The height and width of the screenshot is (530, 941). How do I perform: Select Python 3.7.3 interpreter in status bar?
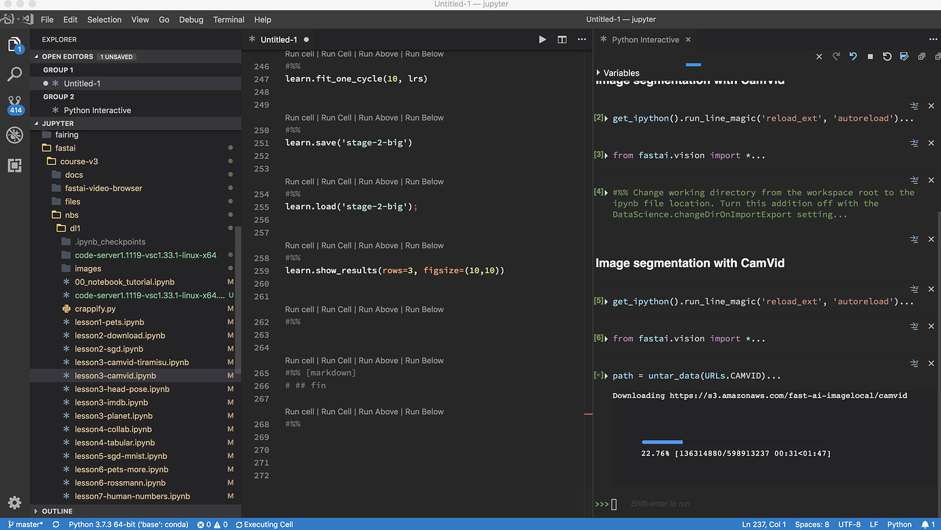coord(128,525)
